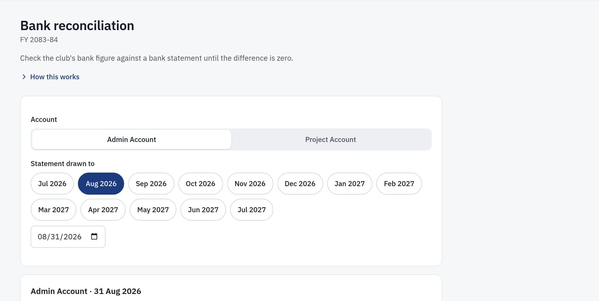599x301 pixels.
Task: Click the bank figure description sentence
Action: (x=157, y=58)
